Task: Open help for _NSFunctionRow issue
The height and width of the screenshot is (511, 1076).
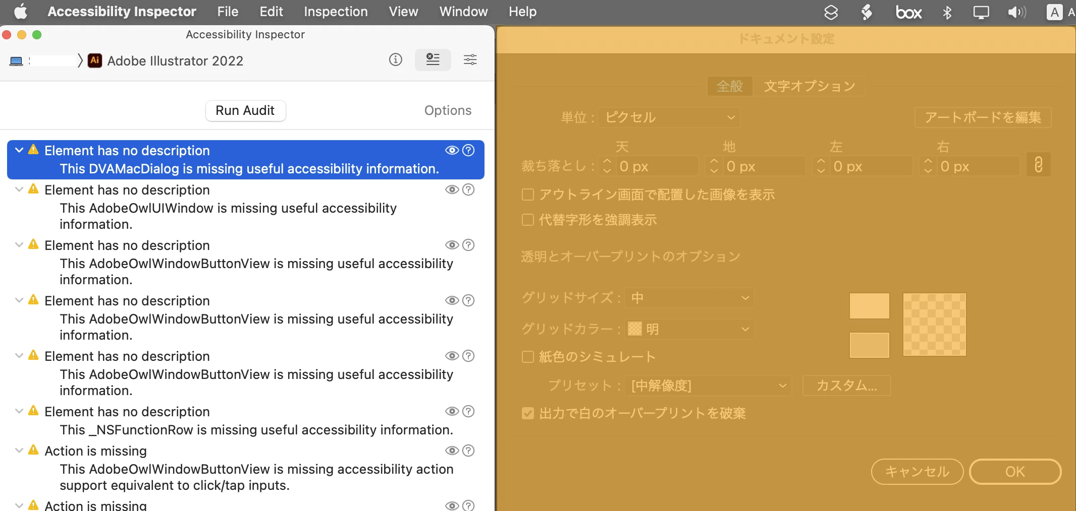Action: (468, 411)
